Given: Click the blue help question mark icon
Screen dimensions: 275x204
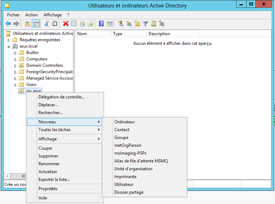Looking at the screenshot, I should (x=102, y=23).
